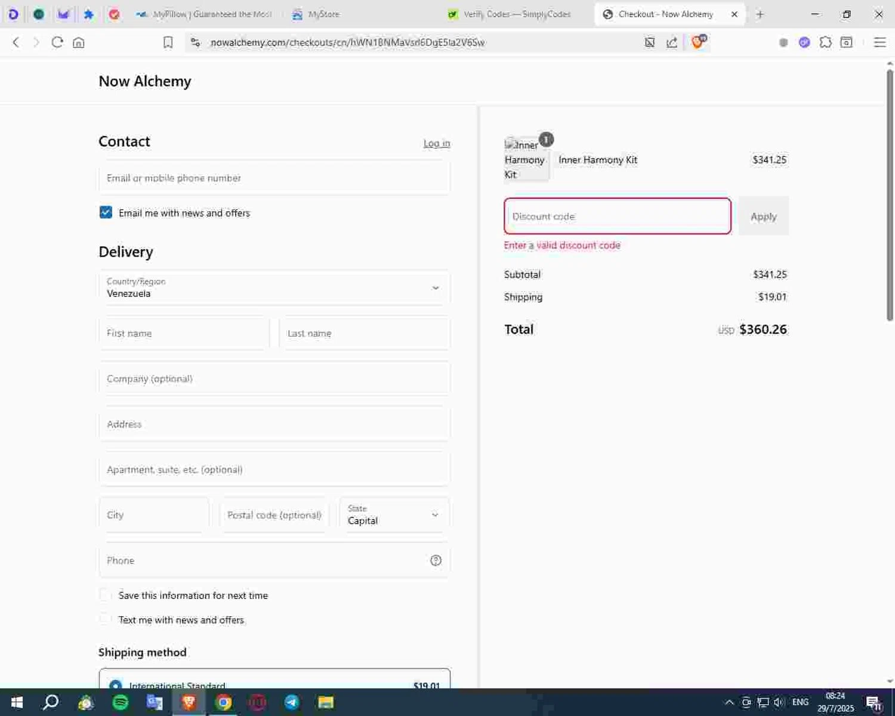Click the First name field

point(184,333)
